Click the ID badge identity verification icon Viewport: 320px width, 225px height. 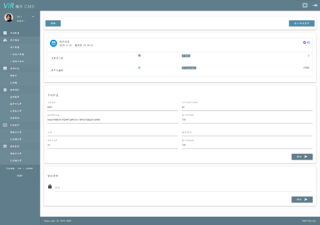(5, 68)
